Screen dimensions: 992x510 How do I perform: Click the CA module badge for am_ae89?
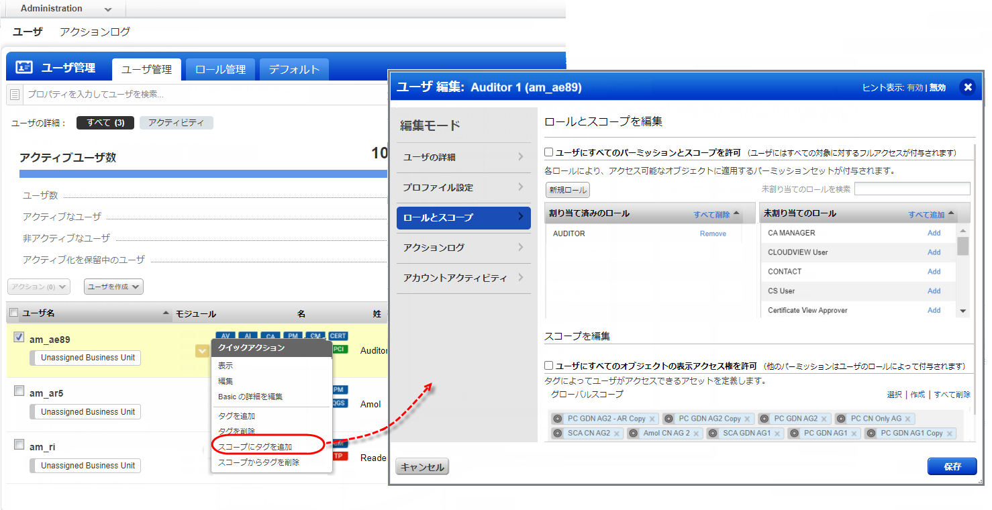[x=270, y=336]
